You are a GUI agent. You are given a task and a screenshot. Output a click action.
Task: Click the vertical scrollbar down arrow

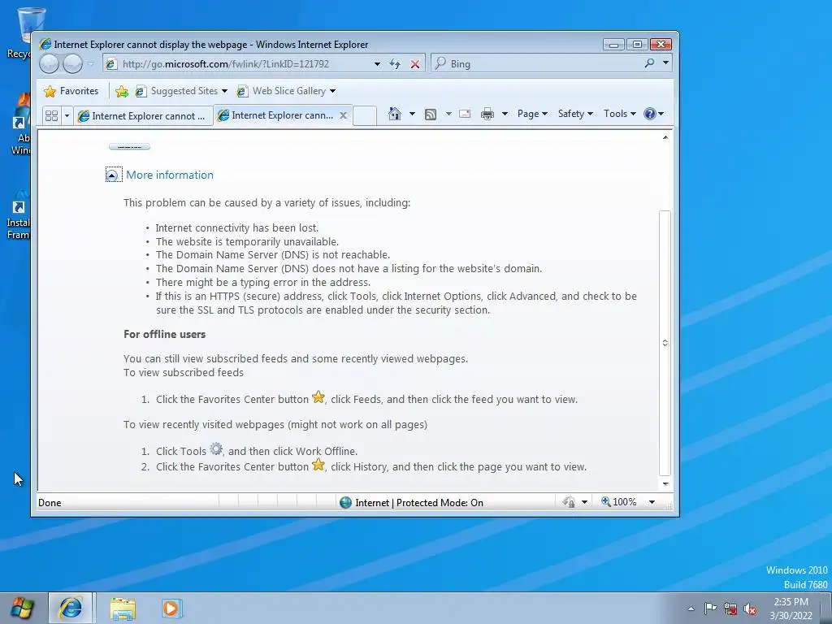(x=665, y=484)
